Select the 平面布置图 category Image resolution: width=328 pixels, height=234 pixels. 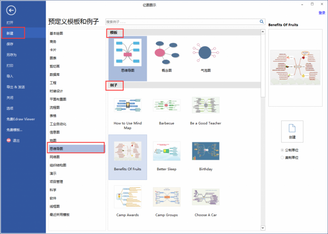[58, 99]
